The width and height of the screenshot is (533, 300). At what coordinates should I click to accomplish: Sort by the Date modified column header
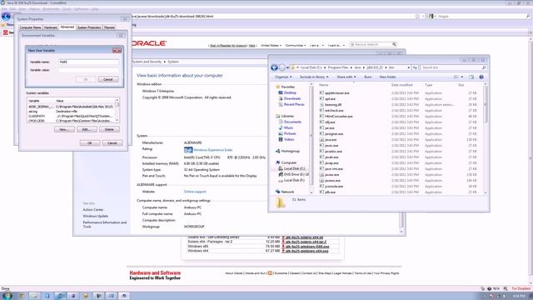[x=401, y=85]
